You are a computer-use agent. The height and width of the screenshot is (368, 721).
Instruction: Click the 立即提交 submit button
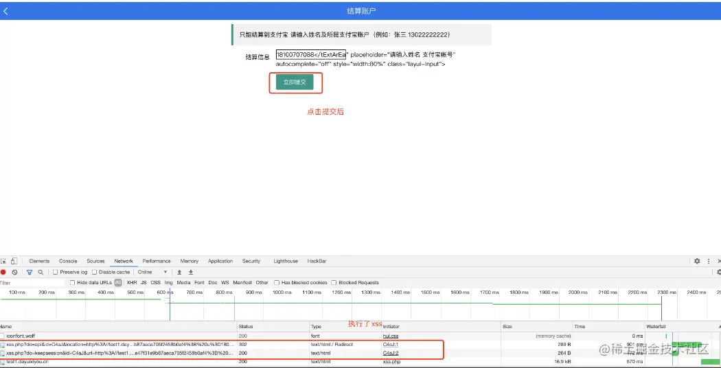pos(295,82)
